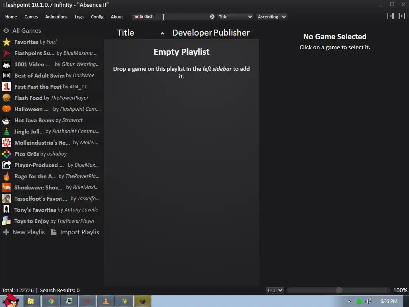Click the Flash Food burger icon

tap(6, 98)
